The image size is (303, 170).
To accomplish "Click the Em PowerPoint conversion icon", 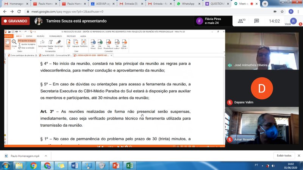I will [108, 44].
